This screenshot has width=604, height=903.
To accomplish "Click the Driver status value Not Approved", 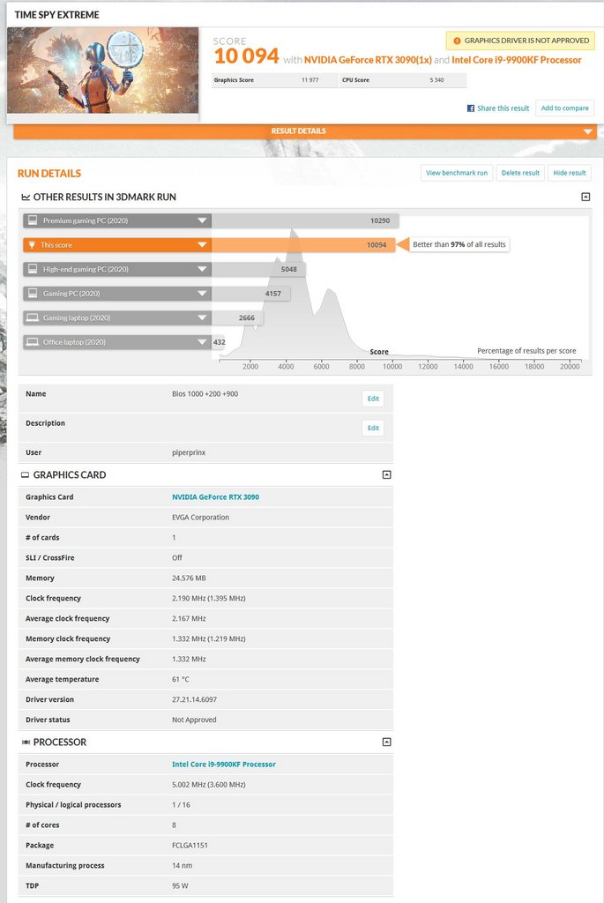I will (x=194, y=720).
